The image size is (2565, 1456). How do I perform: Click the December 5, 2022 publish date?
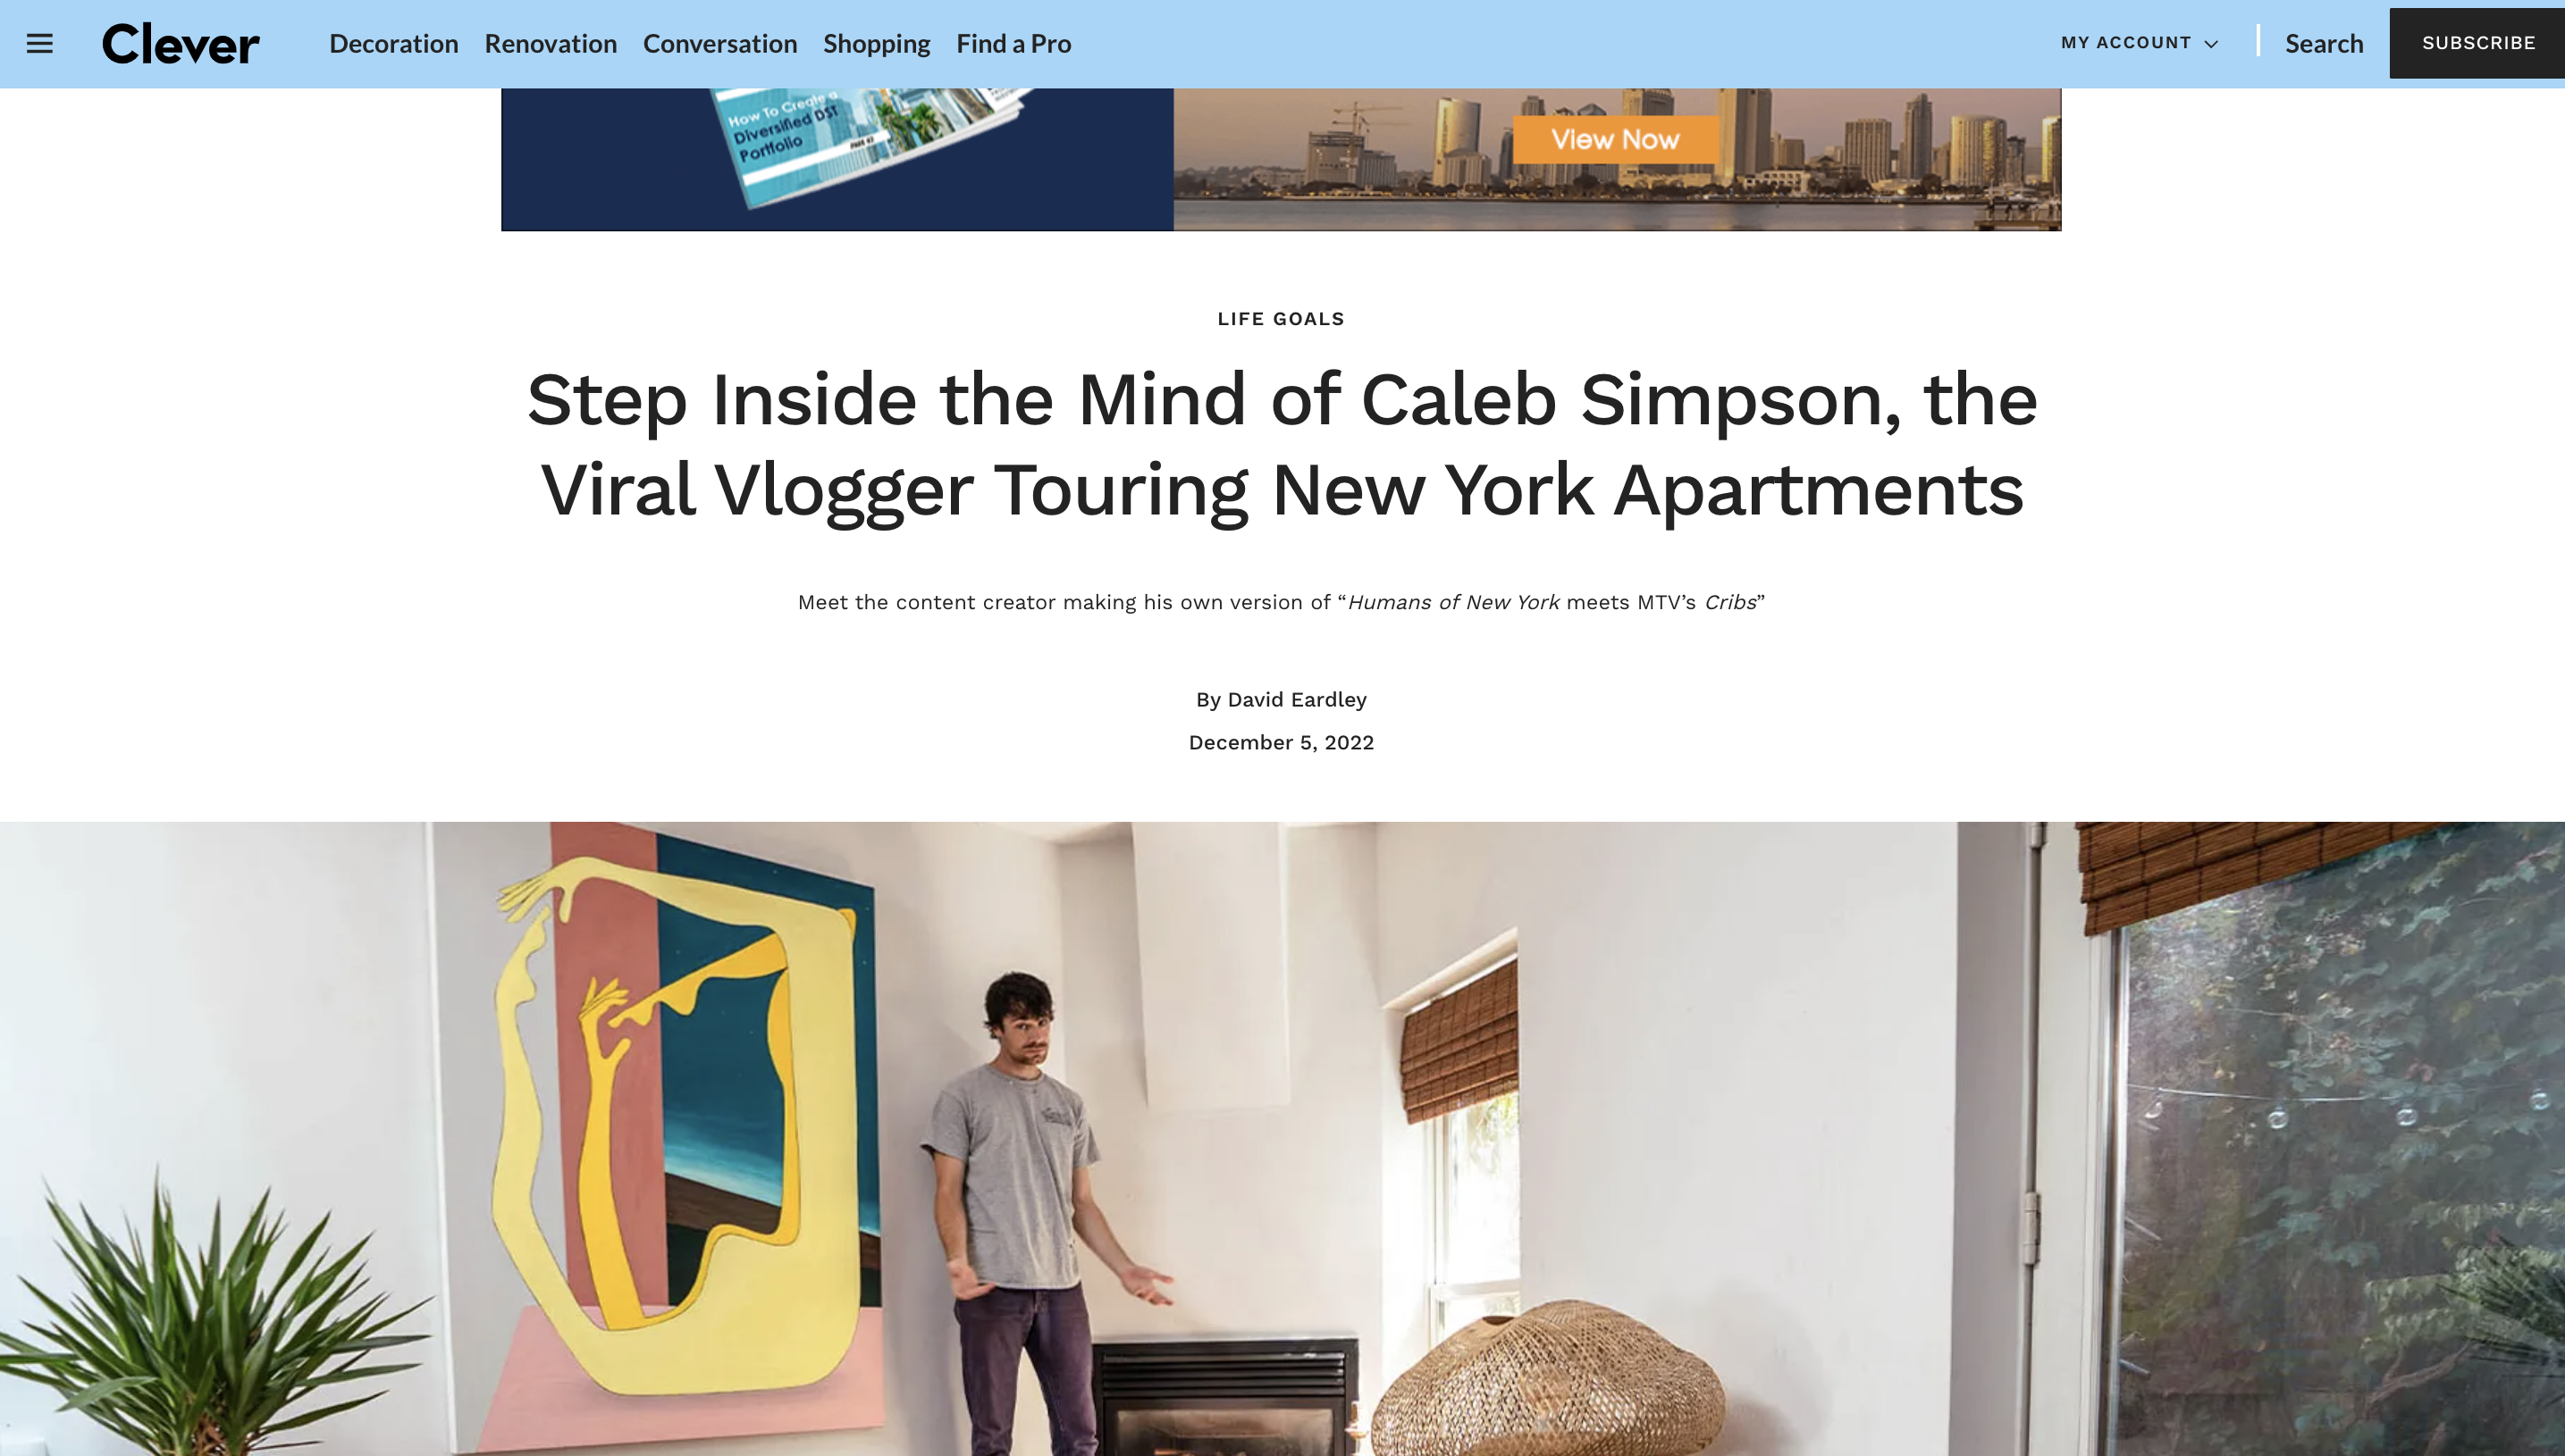tap(1282, 743)
